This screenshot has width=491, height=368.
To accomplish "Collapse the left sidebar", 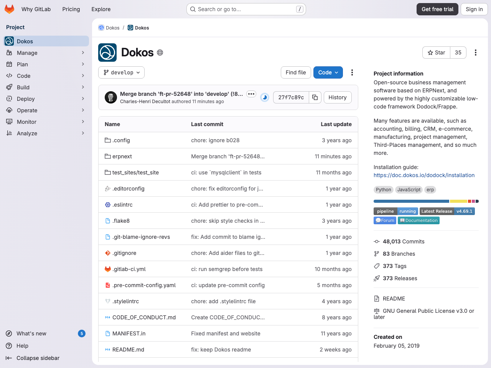I will click(37, 358).
